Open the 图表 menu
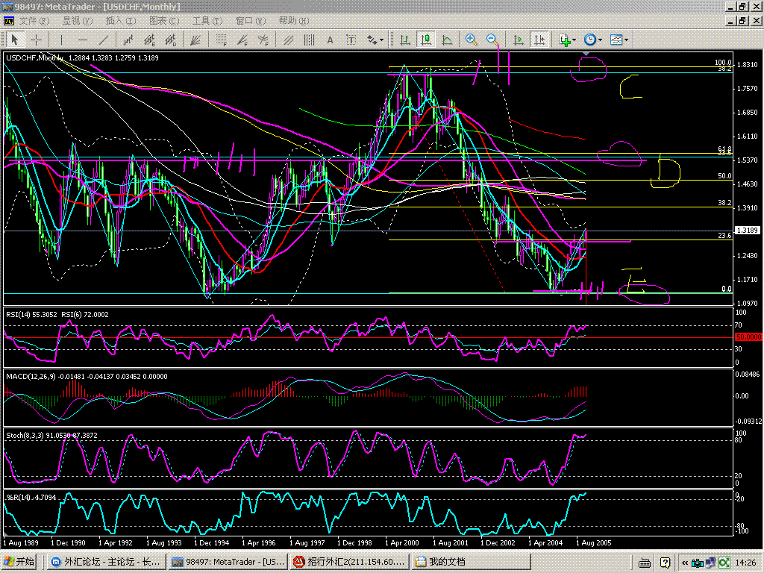The height and width of the screenshot is (573, 764). tap(163, 21)
